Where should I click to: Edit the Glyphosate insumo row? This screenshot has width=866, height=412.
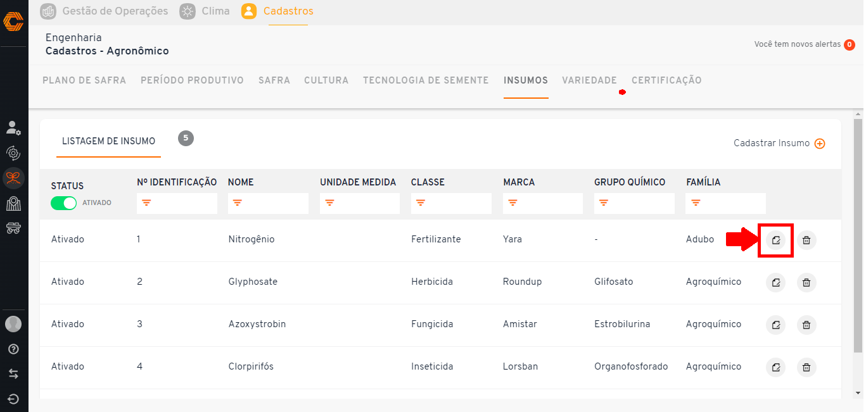point(775,282)
